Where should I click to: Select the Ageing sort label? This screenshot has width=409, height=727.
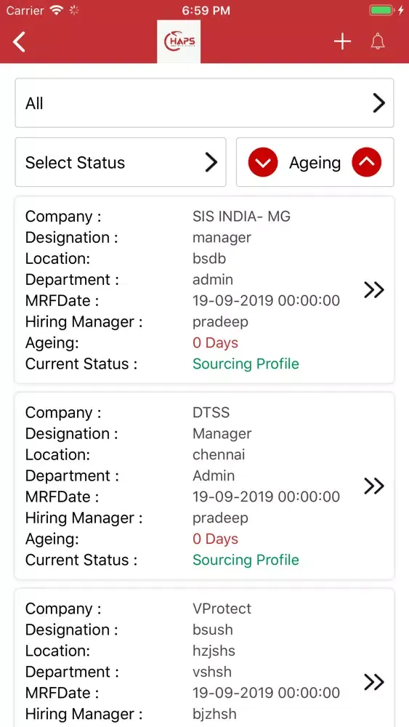315,163
